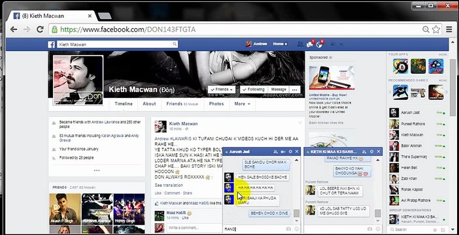This screenshot has width=459, height=235.
Task: Click the browser back arrow
Action: (14, 29)
